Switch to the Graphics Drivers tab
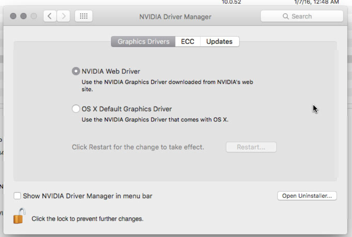Image resolution: width=352 pixels, height=237 pixels. pyautogui.click(x=143, y=42)
